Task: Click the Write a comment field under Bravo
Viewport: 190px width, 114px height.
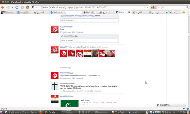Action: point(89,40)
